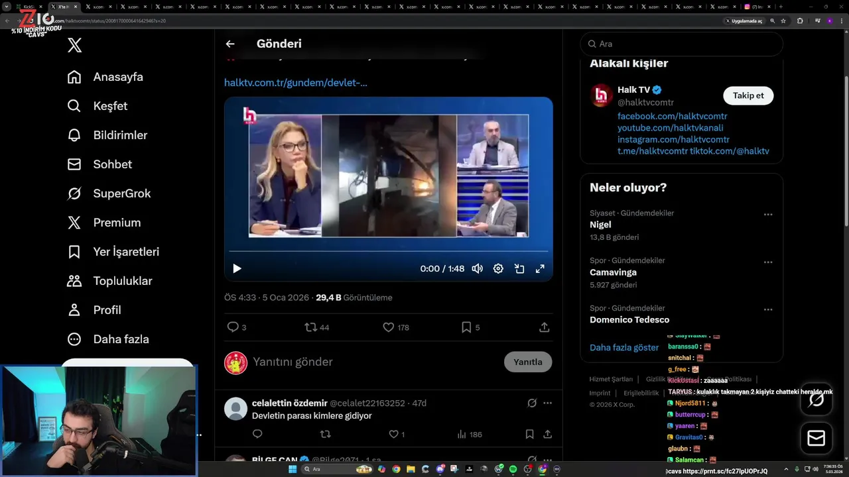Expand Daha fazla menu in sidebar
849x477 pixels.
pos(108,339)
